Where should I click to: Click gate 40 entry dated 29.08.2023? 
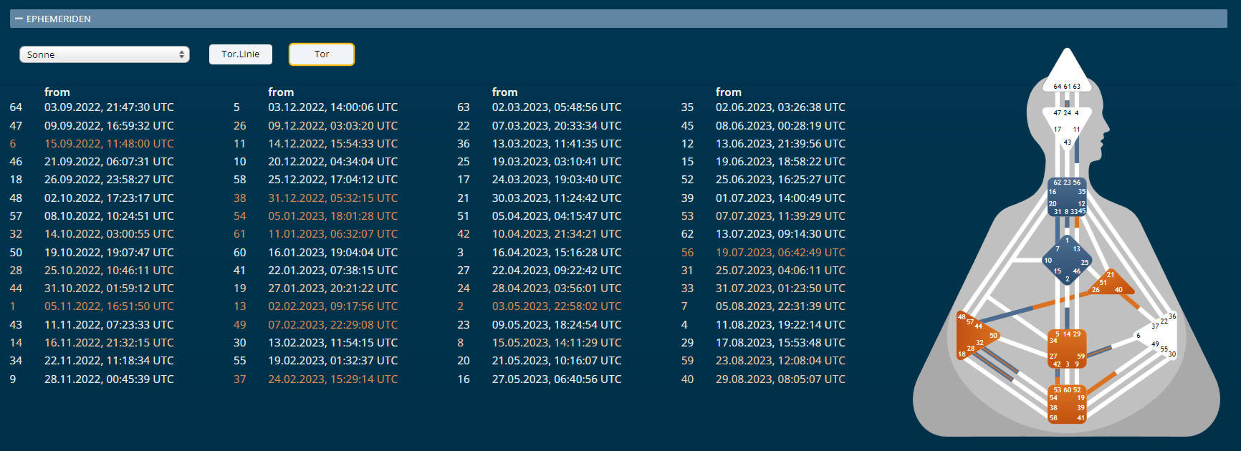point(780,379)
